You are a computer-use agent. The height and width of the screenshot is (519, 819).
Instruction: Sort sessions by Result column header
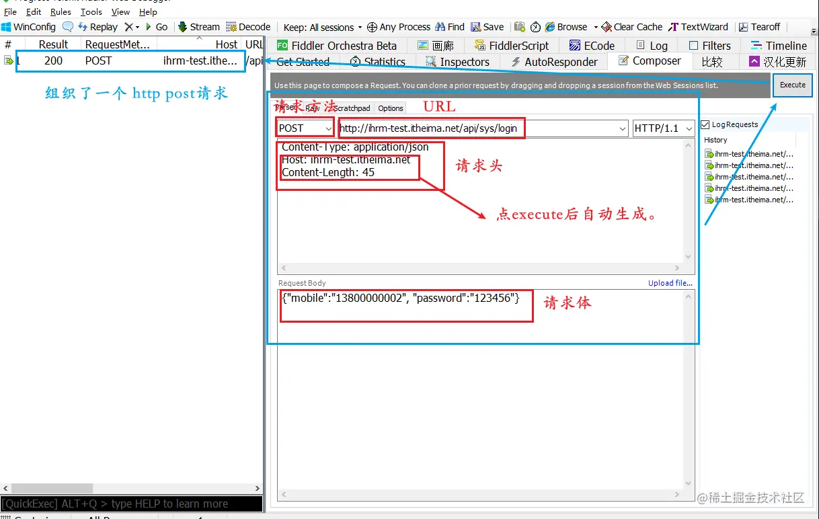(x=53, y=44)
